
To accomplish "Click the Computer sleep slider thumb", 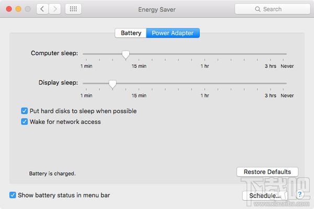I will click(126, 55).
